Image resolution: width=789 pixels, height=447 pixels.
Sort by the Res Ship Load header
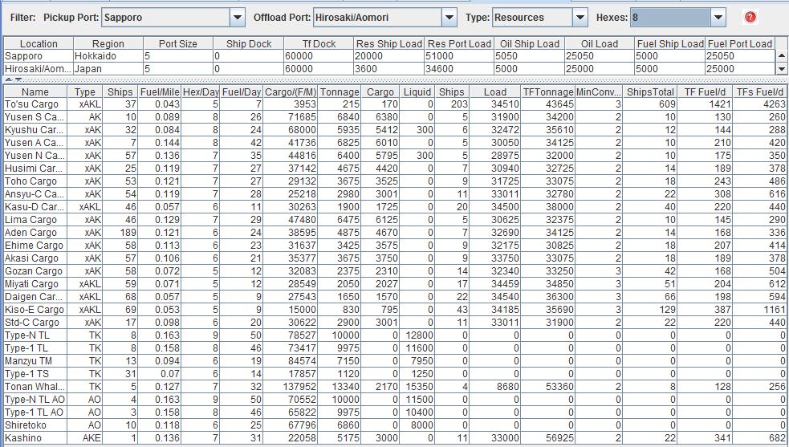(x=389, y=44)
